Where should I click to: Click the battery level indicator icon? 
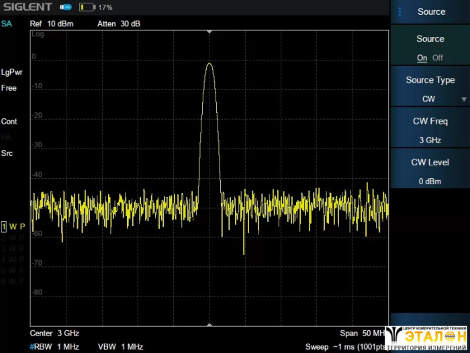(x=87, y=7)
